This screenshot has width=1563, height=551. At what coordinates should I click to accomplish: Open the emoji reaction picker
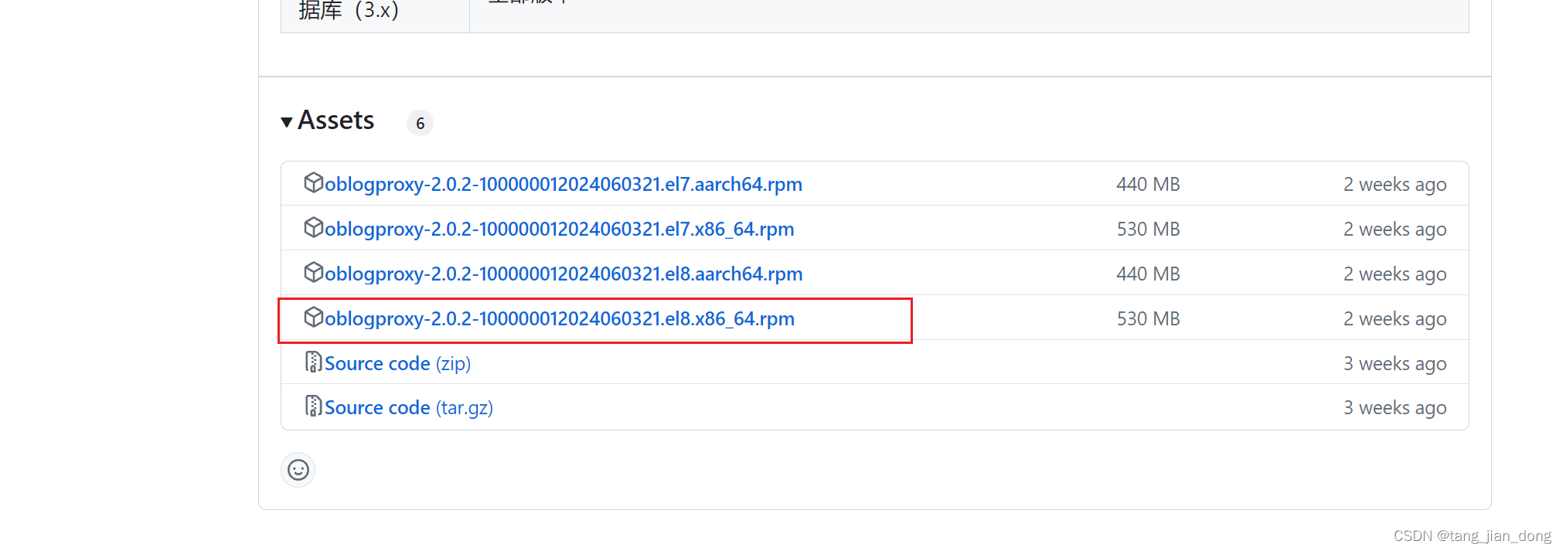point(298,470)
